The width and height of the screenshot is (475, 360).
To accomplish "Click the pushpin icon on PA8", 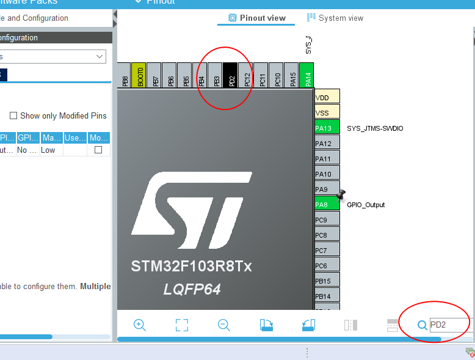I will pyautogui.click(x=341, y=195).
